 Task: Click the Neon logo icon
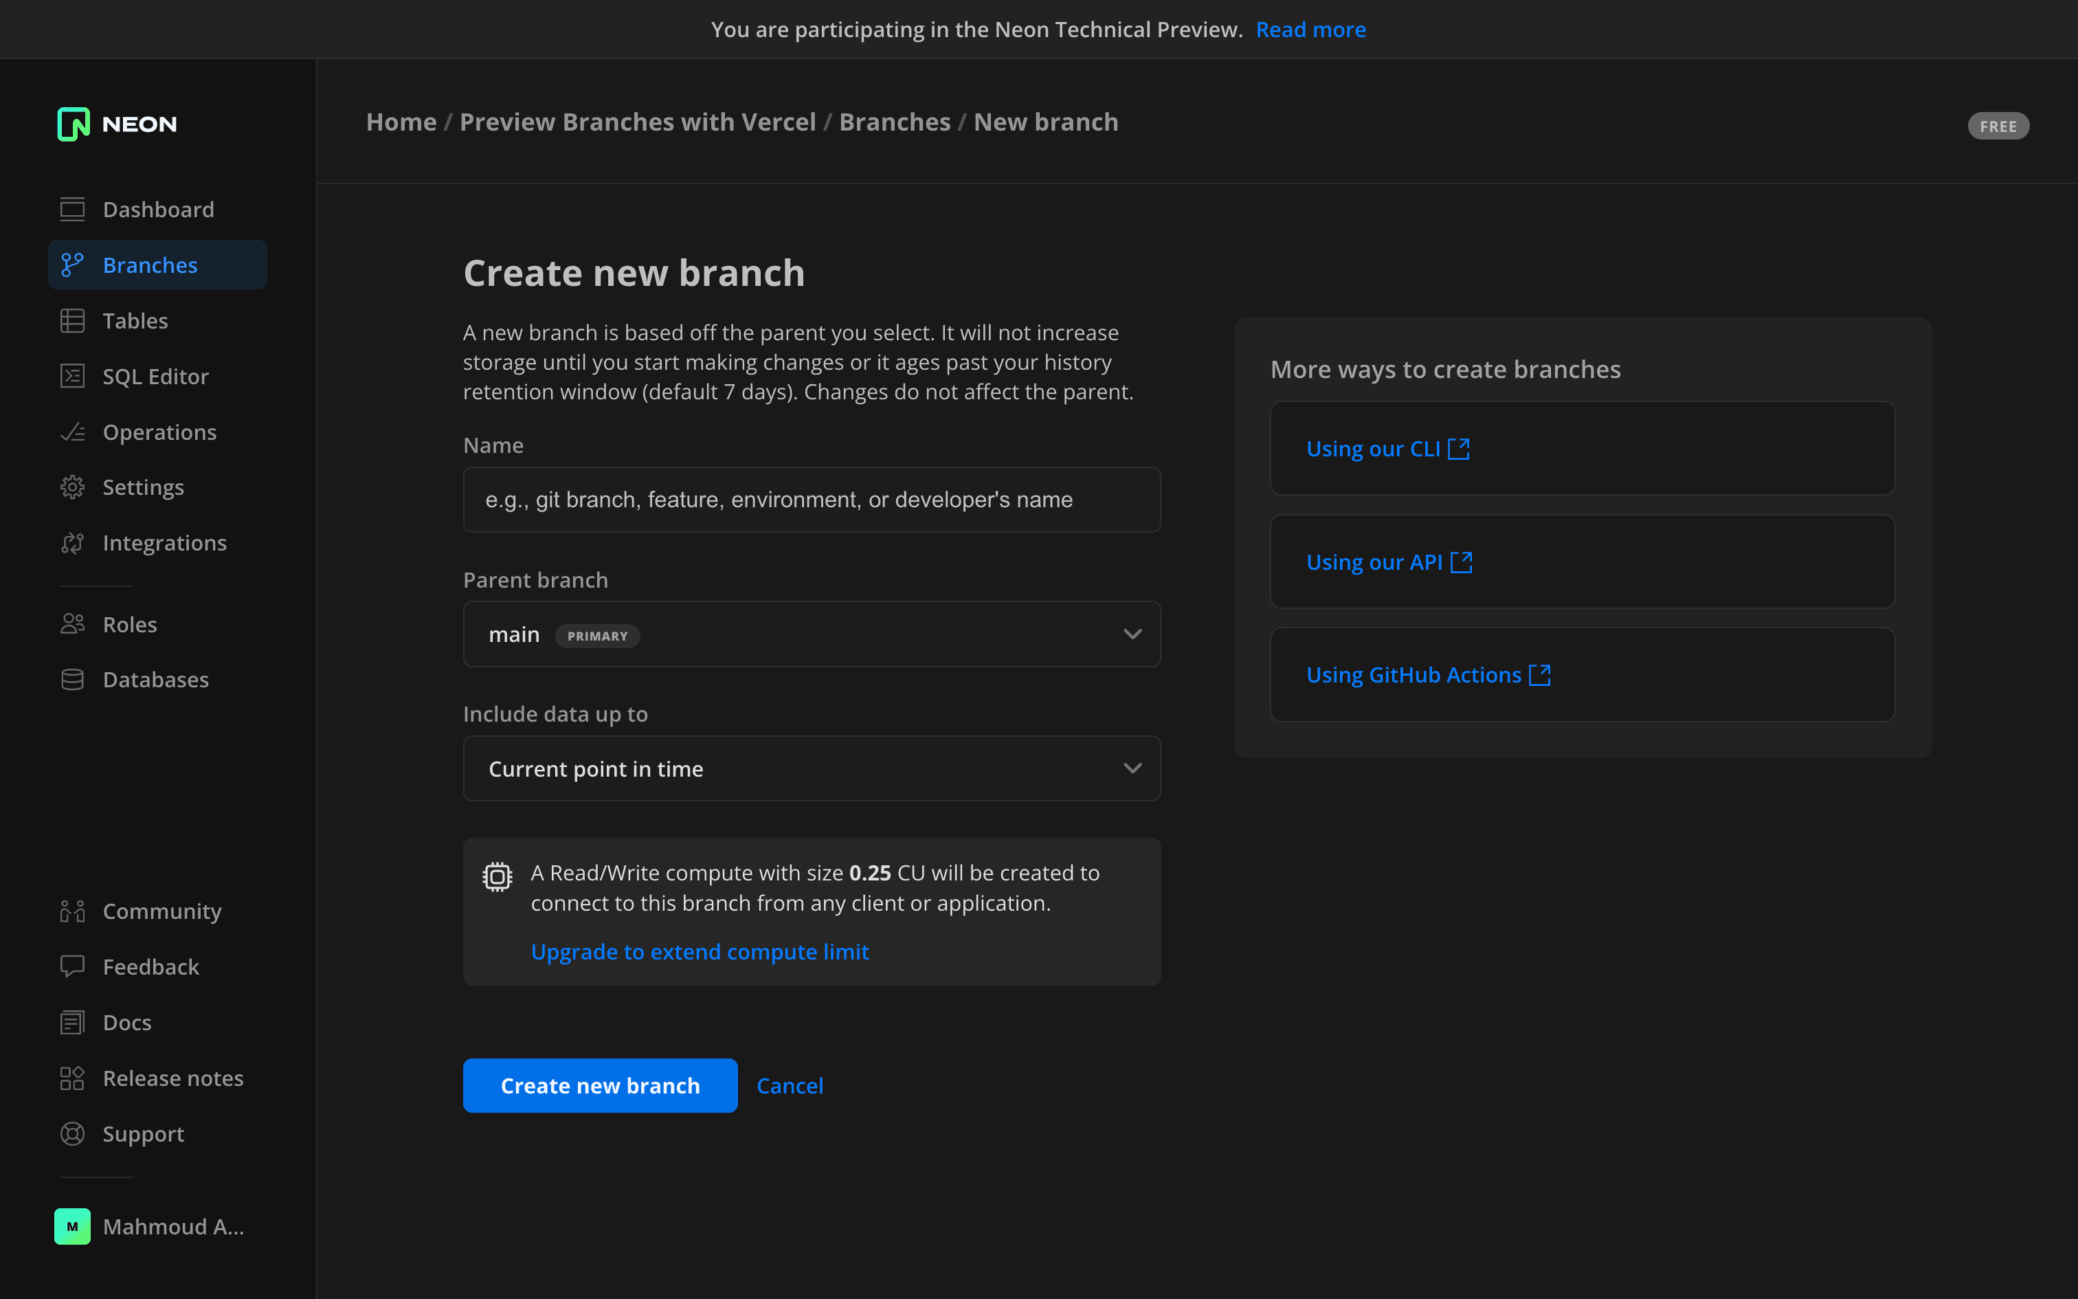74,124
